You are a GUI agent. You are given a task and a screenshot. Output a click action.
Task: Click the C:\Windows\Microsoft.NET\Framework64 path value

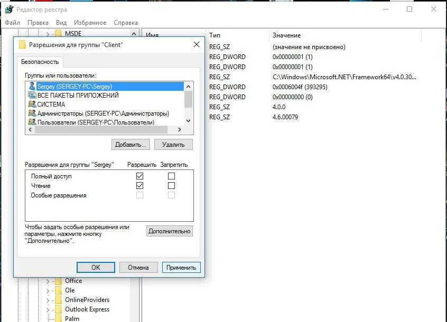pos(344,77)
